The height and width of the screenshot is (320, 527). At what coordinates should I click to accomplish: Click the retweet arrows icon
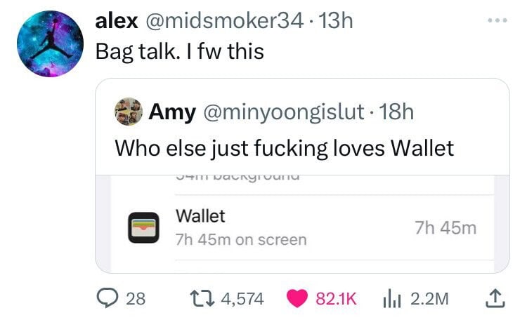pos(202,298)
